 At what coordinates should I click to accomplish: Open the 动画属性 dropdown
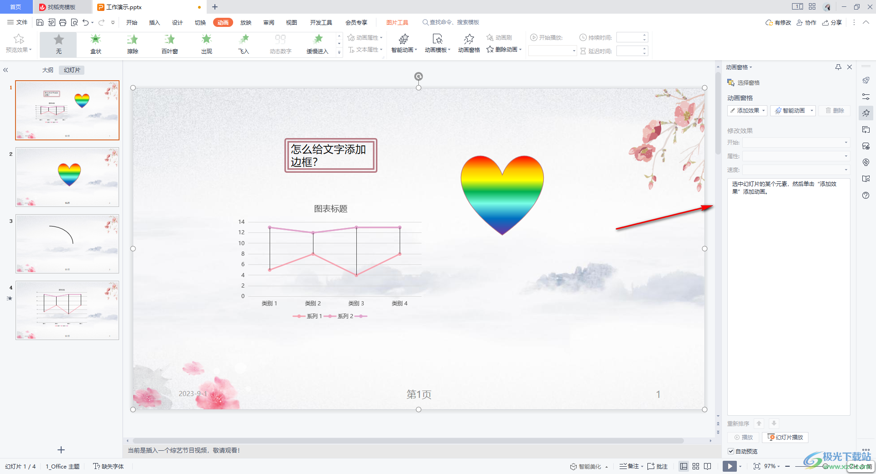point(365,37)
